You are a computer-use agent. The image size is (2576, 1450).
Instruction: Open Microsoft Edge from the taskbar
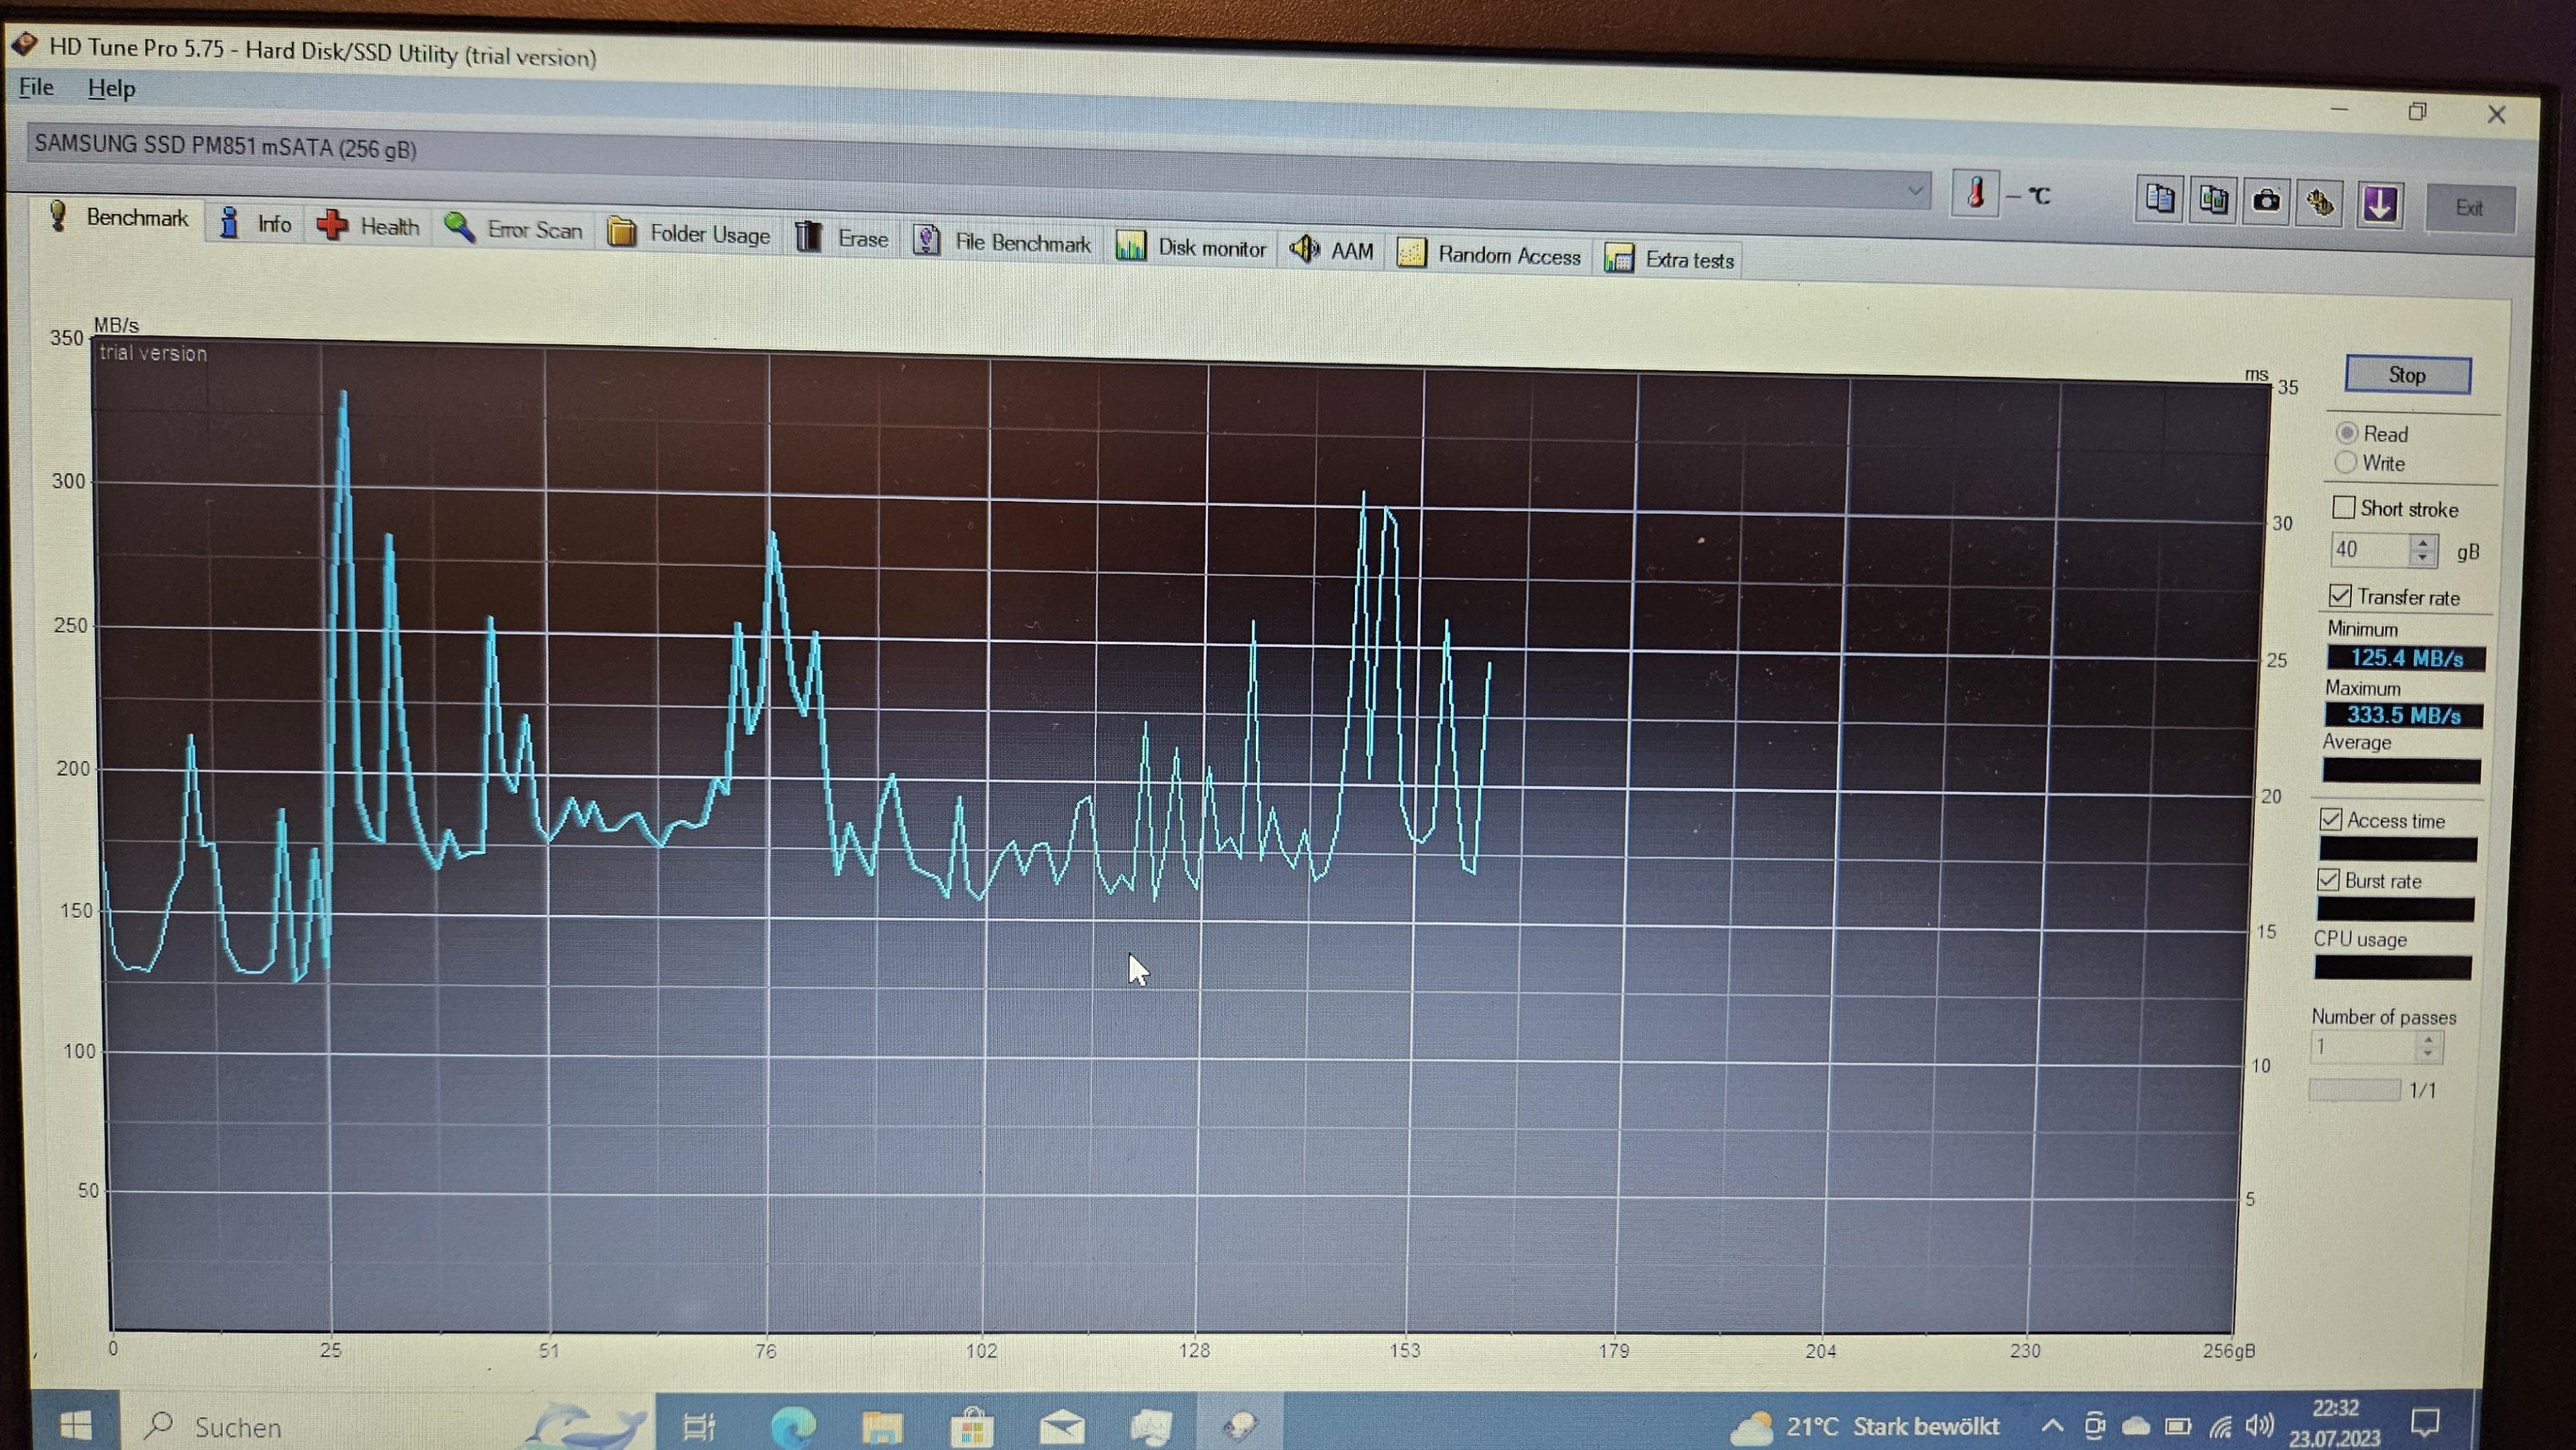tap(793, 1426)
